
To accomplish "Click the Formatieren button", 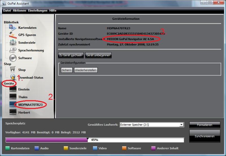I will (205, 125).
